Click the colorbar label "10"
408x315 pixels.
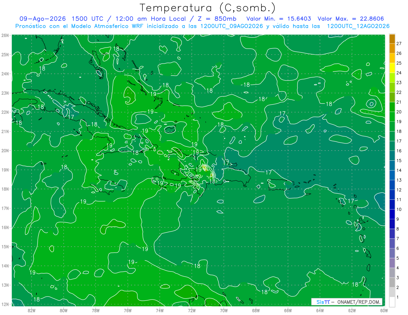point(399,209)
